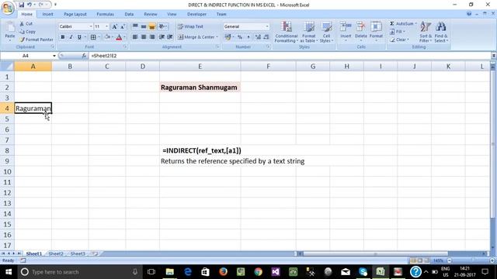Open the font color dropdown arrow

[124, 37]
